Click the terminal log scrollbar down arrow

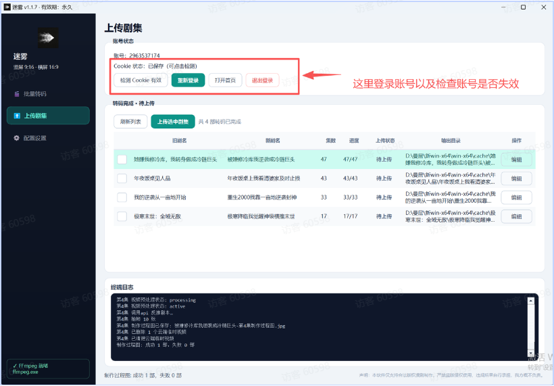[530, 353]
